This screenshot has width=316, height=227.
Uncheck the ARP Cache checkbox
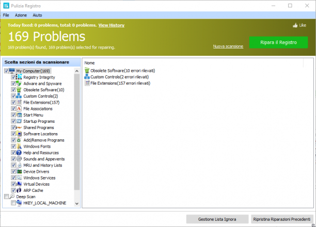tap(13, 190)
